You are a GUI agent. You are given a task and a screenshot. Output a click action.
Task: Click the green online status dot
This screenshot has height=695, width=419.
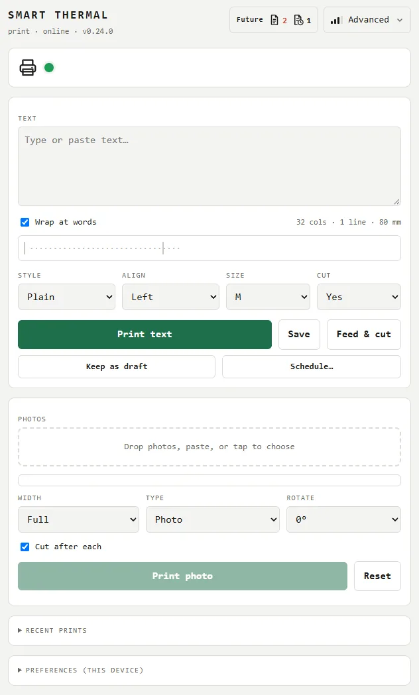pyautogui.click(x=49, y=68)
